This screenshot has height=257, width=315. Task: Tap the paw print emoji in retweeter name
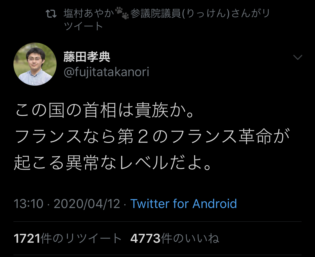pos(122,13)
